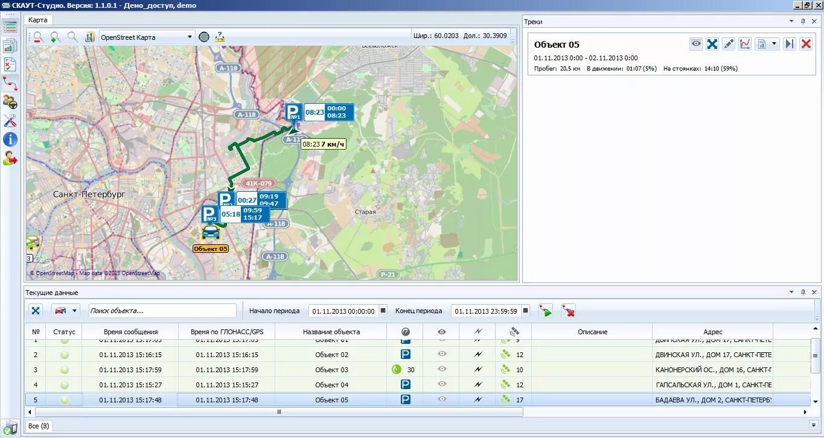Open the blue information icon in sidebar
This screenshot has height=438, width=824.
click(x=10, y=139)
